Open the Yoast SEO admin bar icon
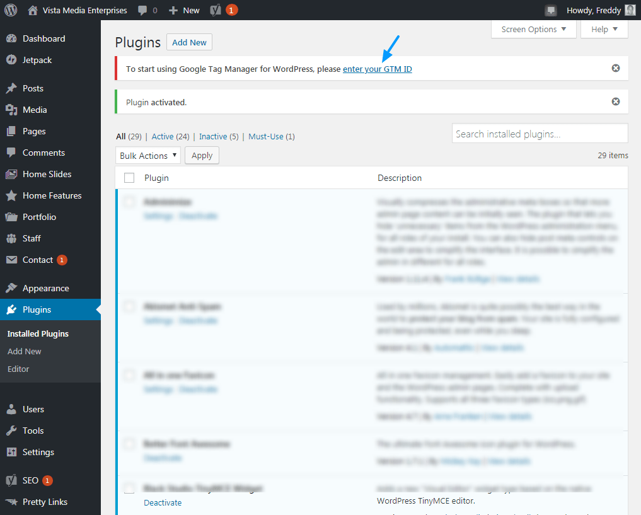641x515 pixels. (216, 10)
